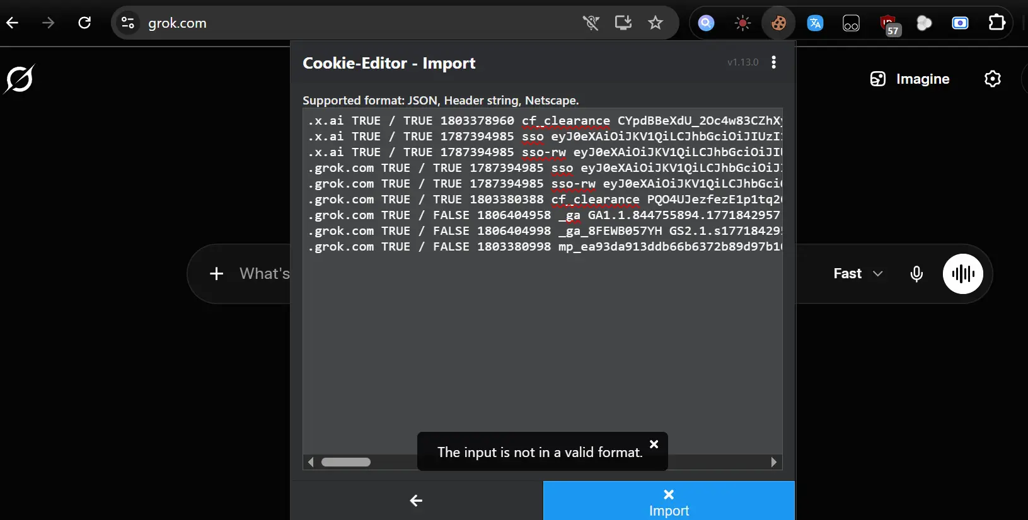Viewport: 1028px width, 520px height.
Task: Click the Import button
Action: tap(669, 501)
